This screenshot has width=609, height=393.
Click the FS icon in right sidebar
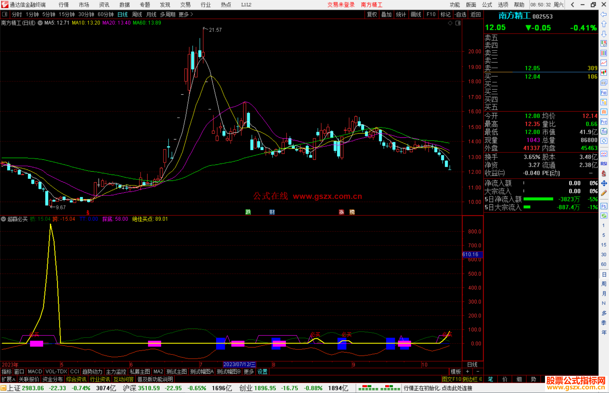click(604, 206)
